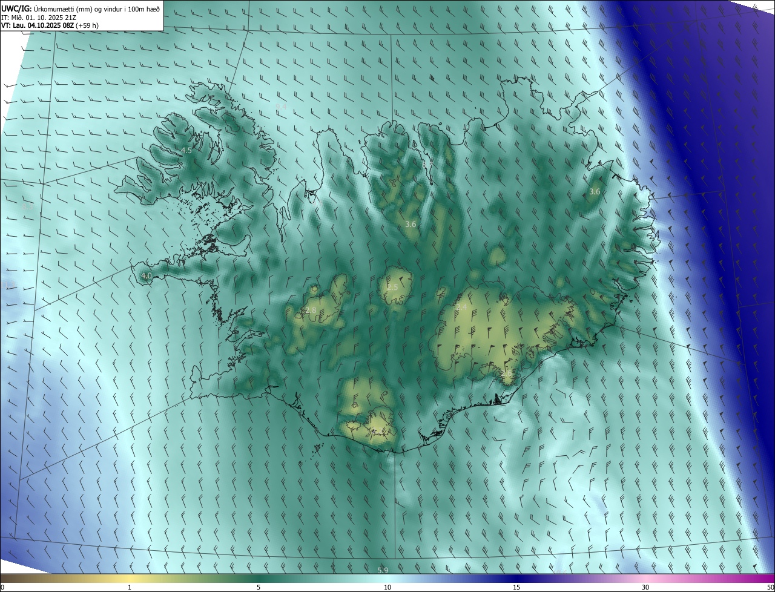This screenshot has height=592, width=775.
Task: Click the 4.5 value label on Westfjords
Action: point(186,150)
